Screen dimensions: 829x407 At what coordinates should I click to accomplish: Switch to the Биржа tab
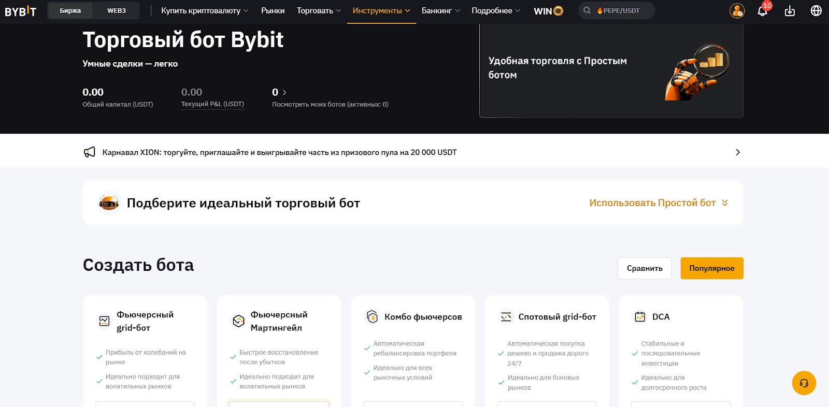point(70,10)
